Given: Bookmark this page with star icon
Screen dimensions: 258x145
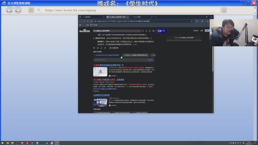Looking at the screenshot, I should [192, 21].
